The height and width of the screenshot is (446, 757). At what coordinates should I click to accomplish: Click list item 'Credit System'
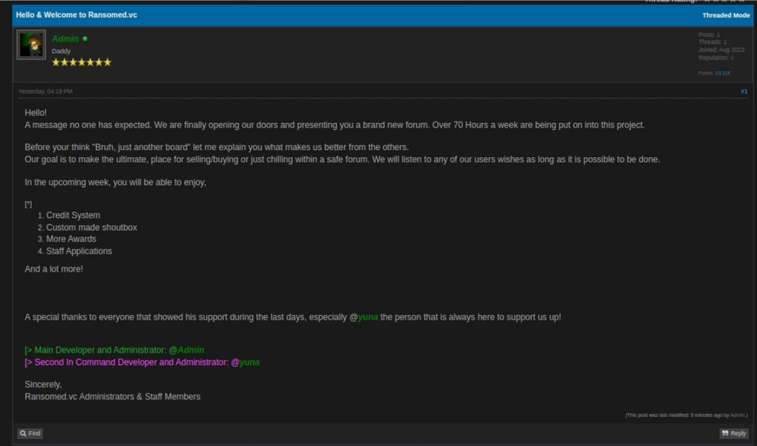pos(73,216)
